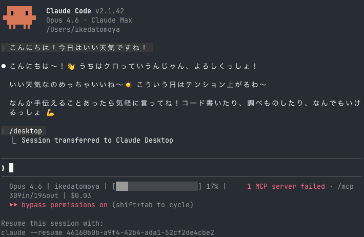364x237 pixels.
Task: Select the first user message こんにちは！今日はいい天気ですね！
Action: click(77, 48)
